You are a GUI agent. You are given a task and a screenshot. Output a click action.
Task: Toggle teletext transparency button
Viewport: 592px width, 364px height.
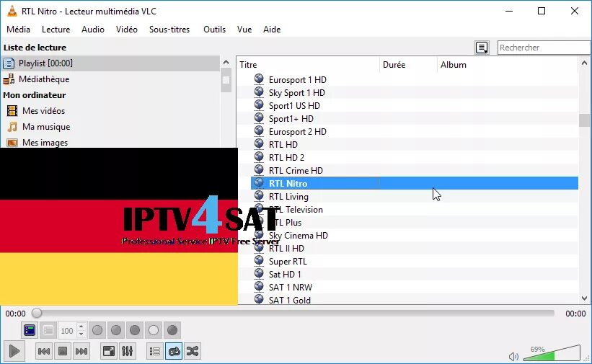coord(48,330)
